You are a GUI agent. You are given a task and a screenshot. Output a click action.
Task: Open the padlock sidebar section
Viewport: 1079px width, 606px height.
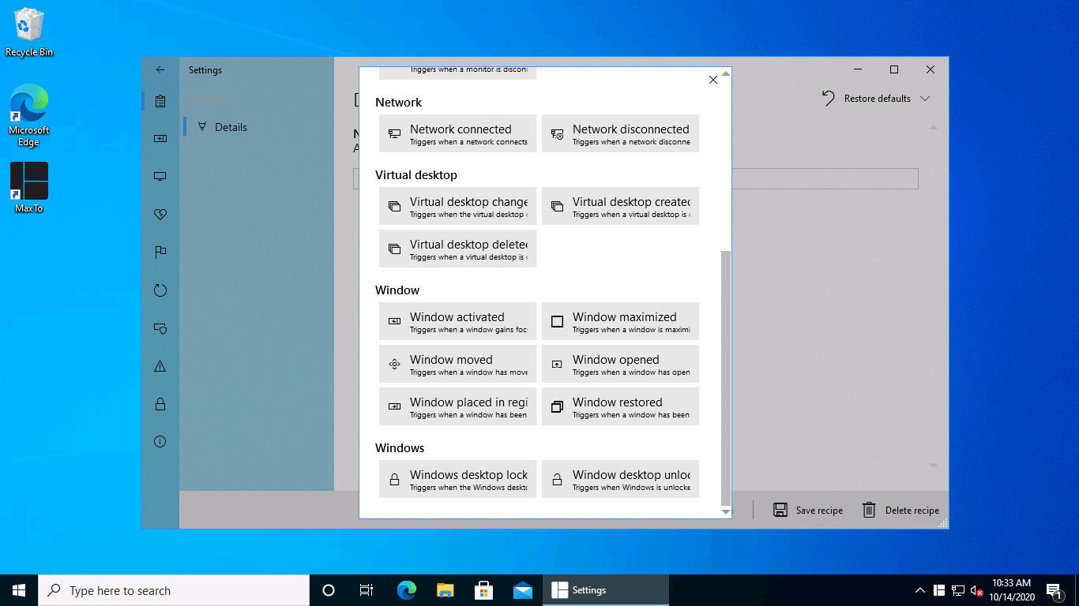click(160, 404)
